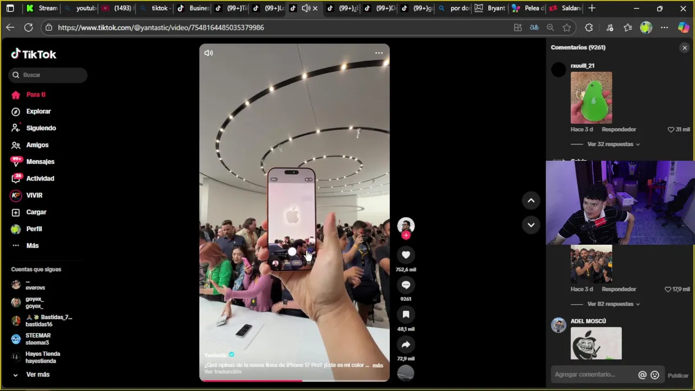695x391 pixels.
Task: Open browser settings three-dot menu
Action: 665,27
